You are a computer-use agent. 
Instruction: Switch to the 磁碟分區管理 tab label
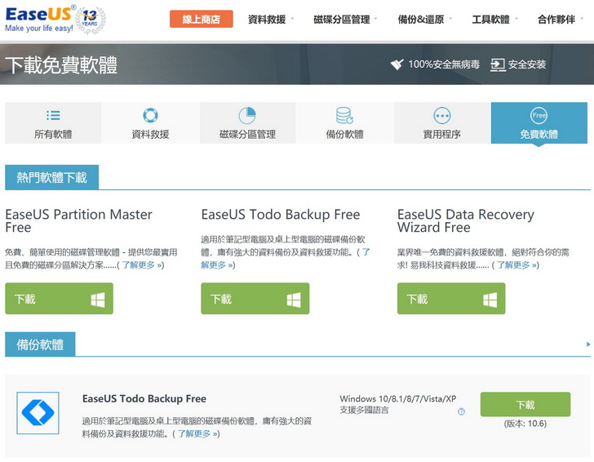(247, 134)
